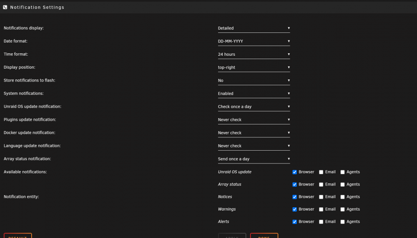
Task: Click the Apply button
Action: point(232,236)
